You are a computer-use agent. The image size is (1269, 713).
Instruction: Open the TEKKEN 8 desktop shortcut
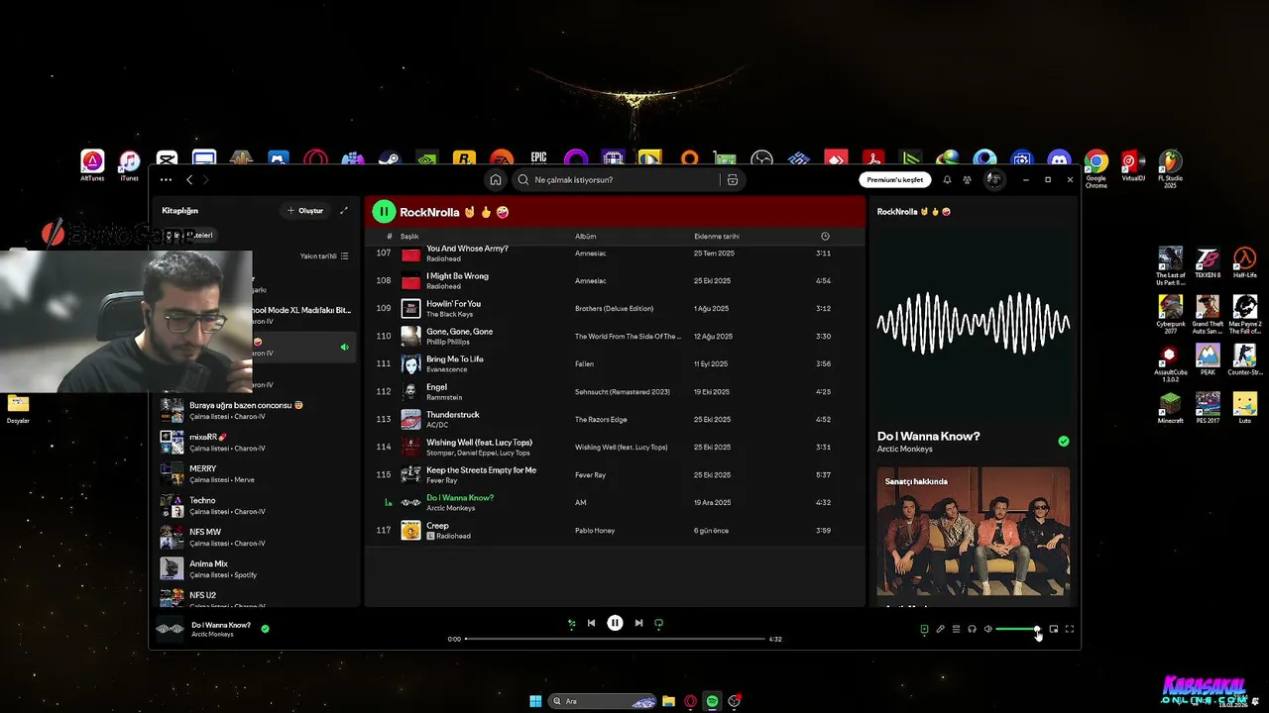coord(1208,262)
